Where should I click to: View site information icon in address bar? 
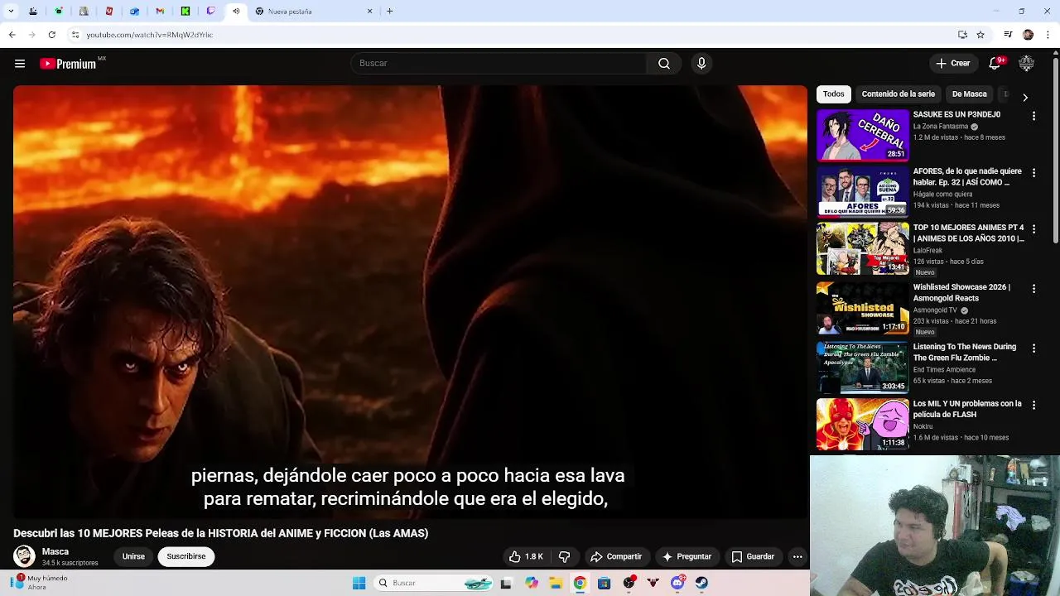tap(75, 35)
